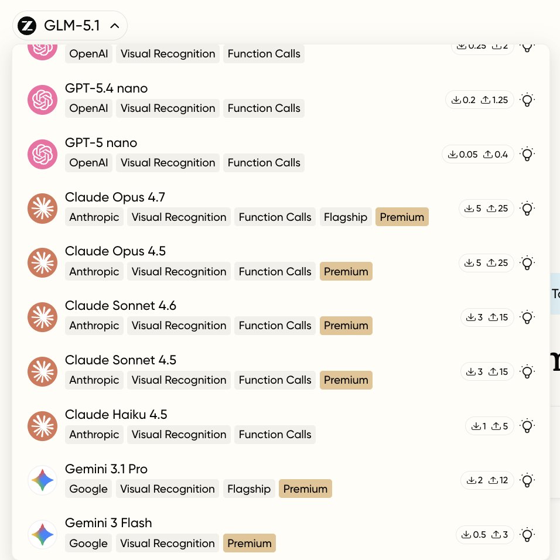Click the Google tag under Gemini 3 Flash
This screenshot has height=560, width=560.
tap(88, 543)
